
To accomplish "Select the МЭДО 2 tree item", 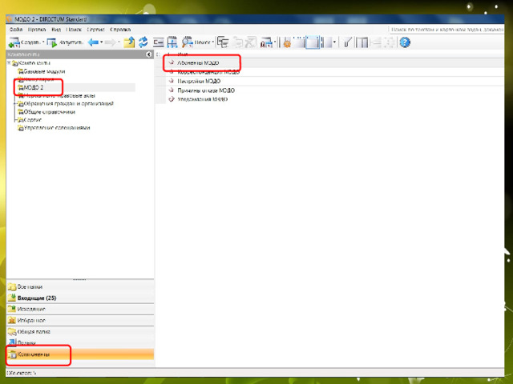I will point(34,87).
